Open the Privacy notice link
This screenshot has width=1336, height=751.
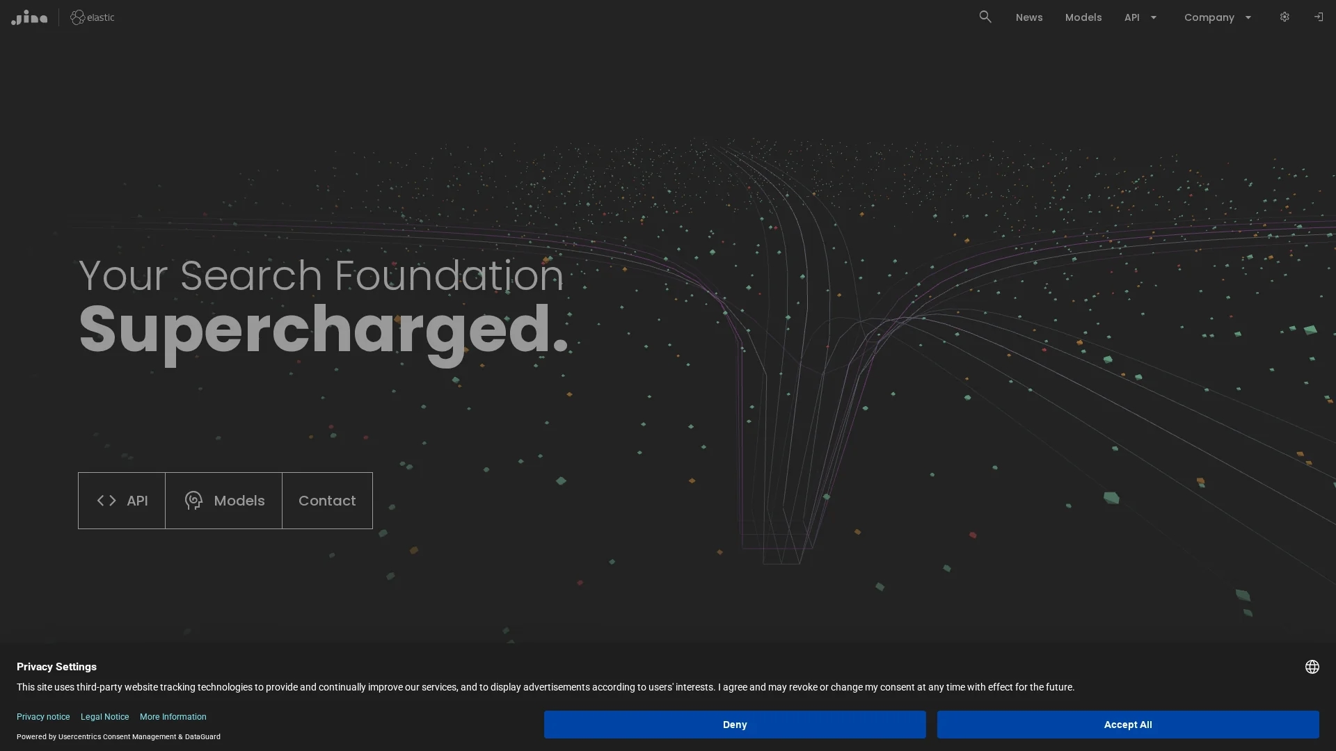pyautogui.click(x=43, y=717)
